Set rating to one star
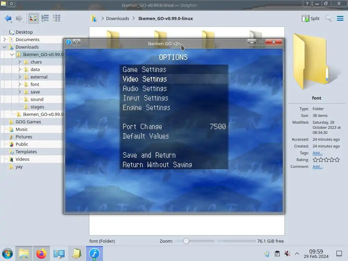 (315, 160)
